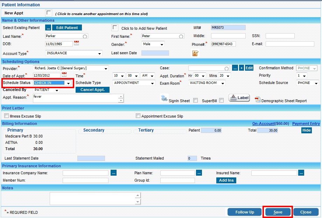This screenshot has height=218, width=322.
Task: Click the SignIn Sheet printer icon
Action: pyautogui.click(x=164, y=98)
